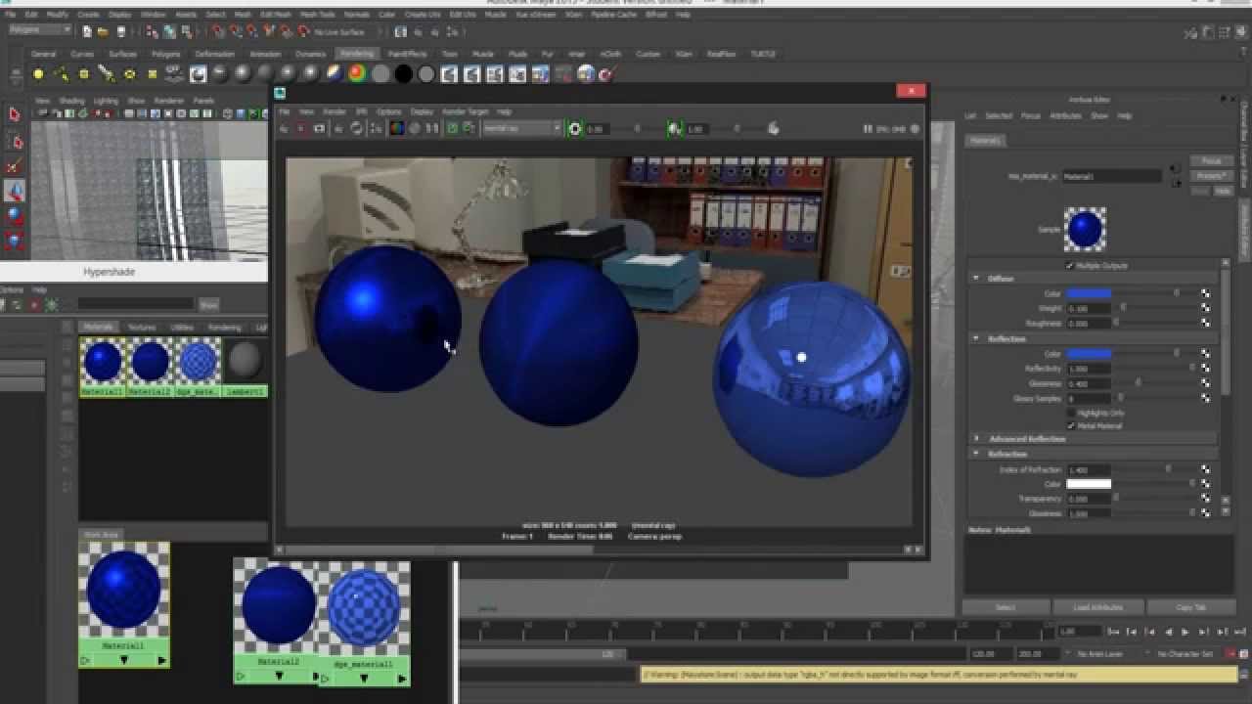Select the dgs_material swatch in Materials tab

click(199, 367)
